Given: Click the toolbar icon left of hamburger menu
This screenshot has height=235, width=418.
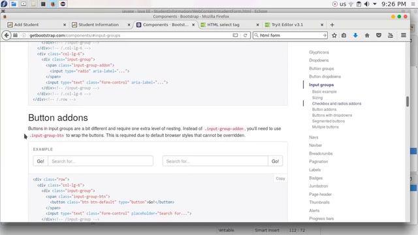Looking at the screenshot, I should pyautogui.click(x=391, y=35).
